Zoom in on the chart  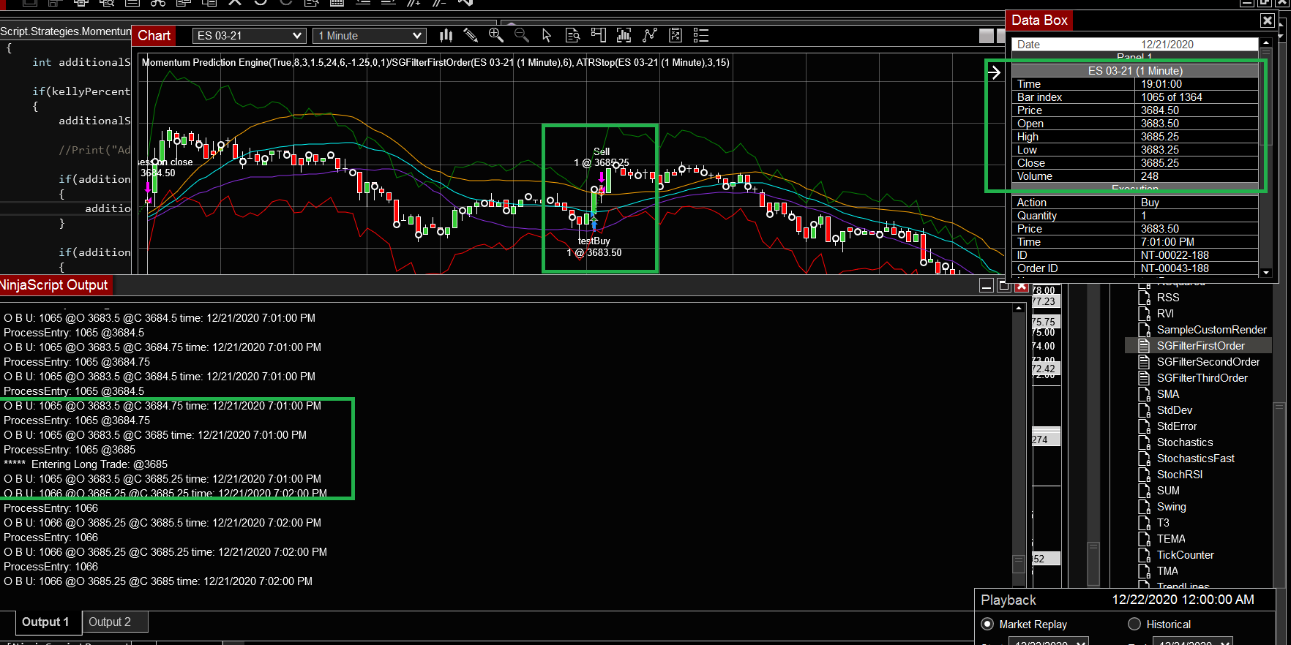(x=496, y=35)
